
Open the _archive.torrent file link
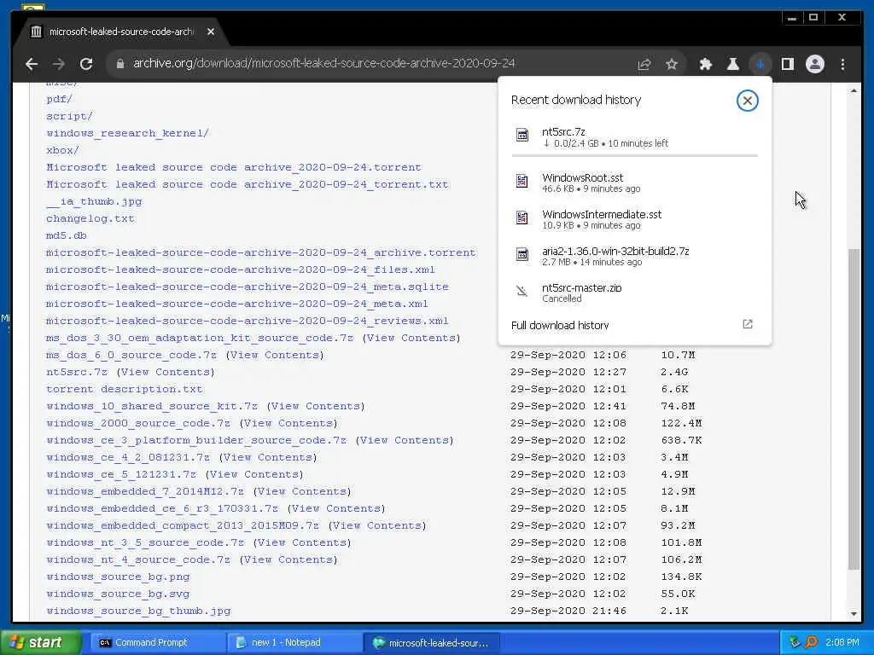261,252
